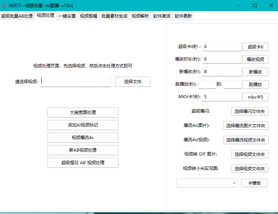
Task: Expand the template dropdown beside 卡模板
Action: (x=207, y=183)
